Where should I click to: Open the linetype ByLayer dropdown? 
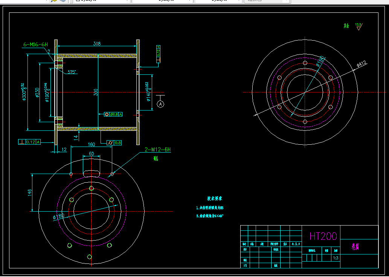tap(163, 1)
